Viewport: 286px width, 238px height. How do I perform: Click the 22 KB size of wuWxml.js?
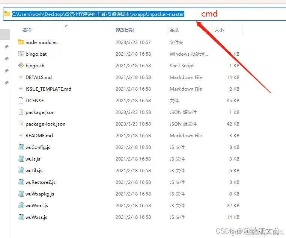pos(233,206)
